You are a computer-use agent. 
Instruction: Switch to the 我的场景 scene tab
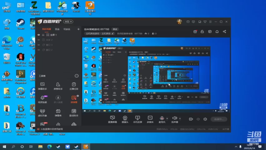[46, 29]
